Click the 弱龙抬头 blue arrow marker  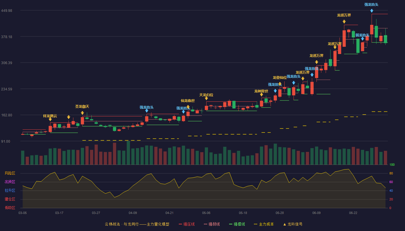click(x=362, y=39)
